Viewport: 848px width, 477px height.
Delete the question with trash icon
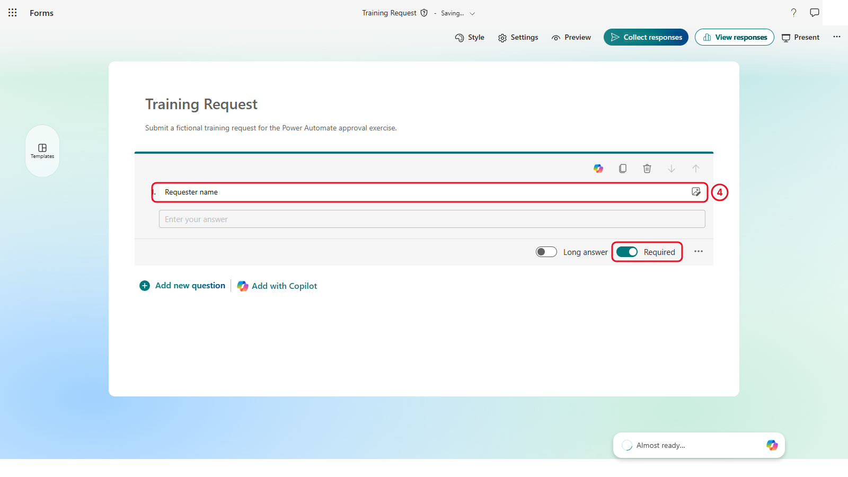click(647, 169)
